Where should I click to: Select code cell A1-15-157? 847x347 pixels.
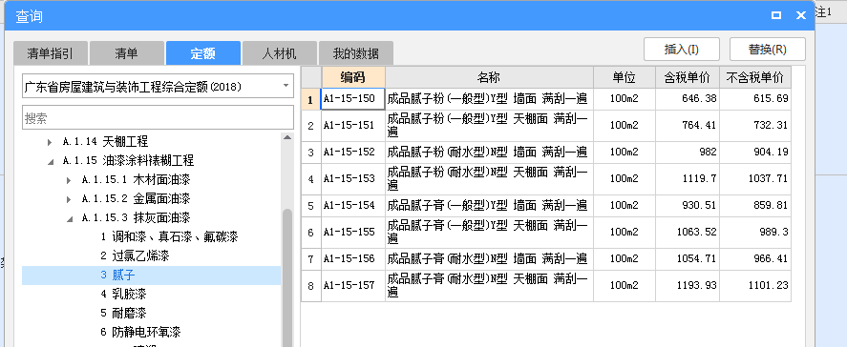coord(353,286)
